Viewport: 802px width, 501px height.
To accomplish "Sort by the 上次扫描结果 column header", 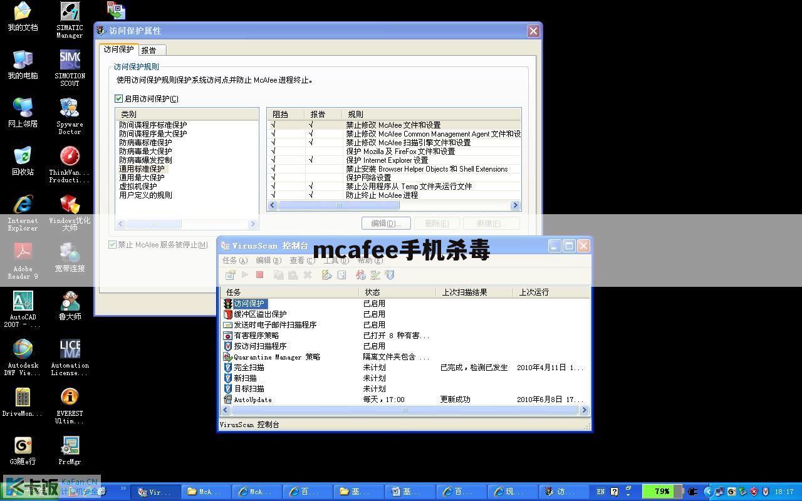I will pos(474,292).
